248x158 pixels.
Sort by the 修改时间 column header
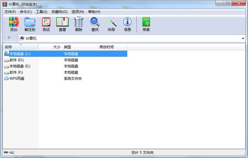112,47
